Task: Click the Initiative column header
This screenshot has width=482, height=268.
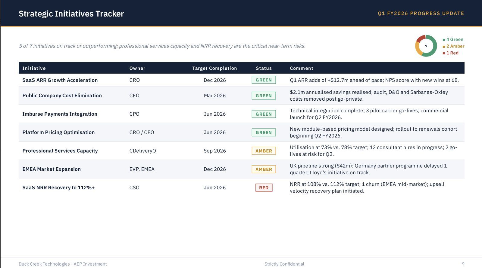Action: [x=34, y=68]
